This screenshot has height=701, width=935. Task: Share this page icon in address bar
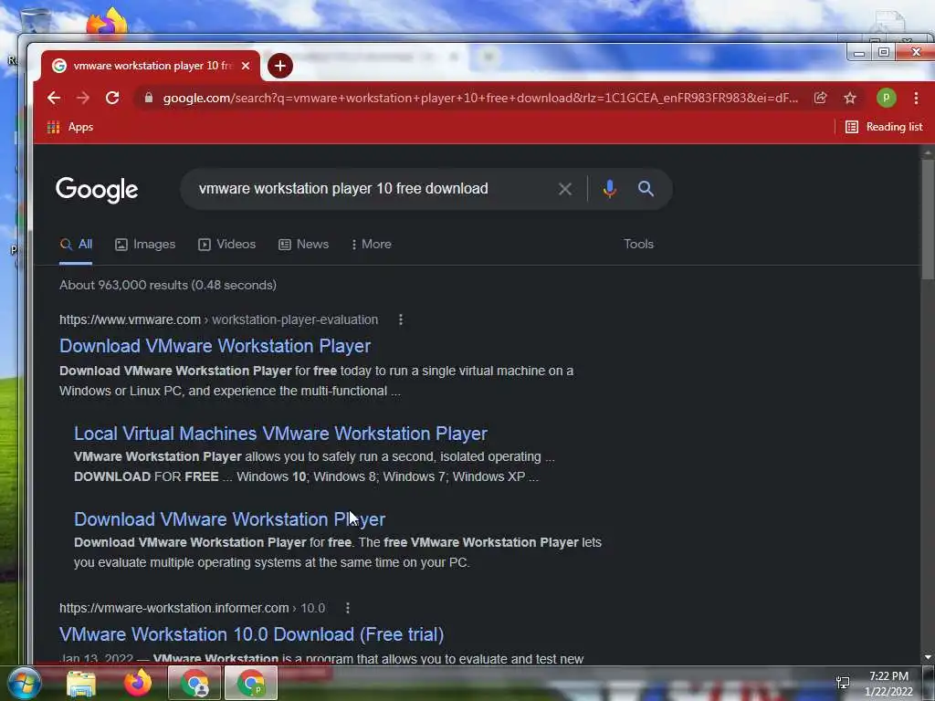click(821, 98)
